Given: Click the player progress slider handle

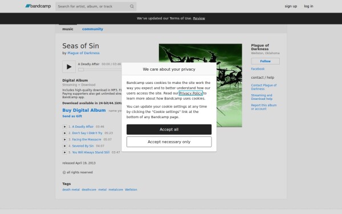Looking at the screenshot, I should click(x=81, y=70).
